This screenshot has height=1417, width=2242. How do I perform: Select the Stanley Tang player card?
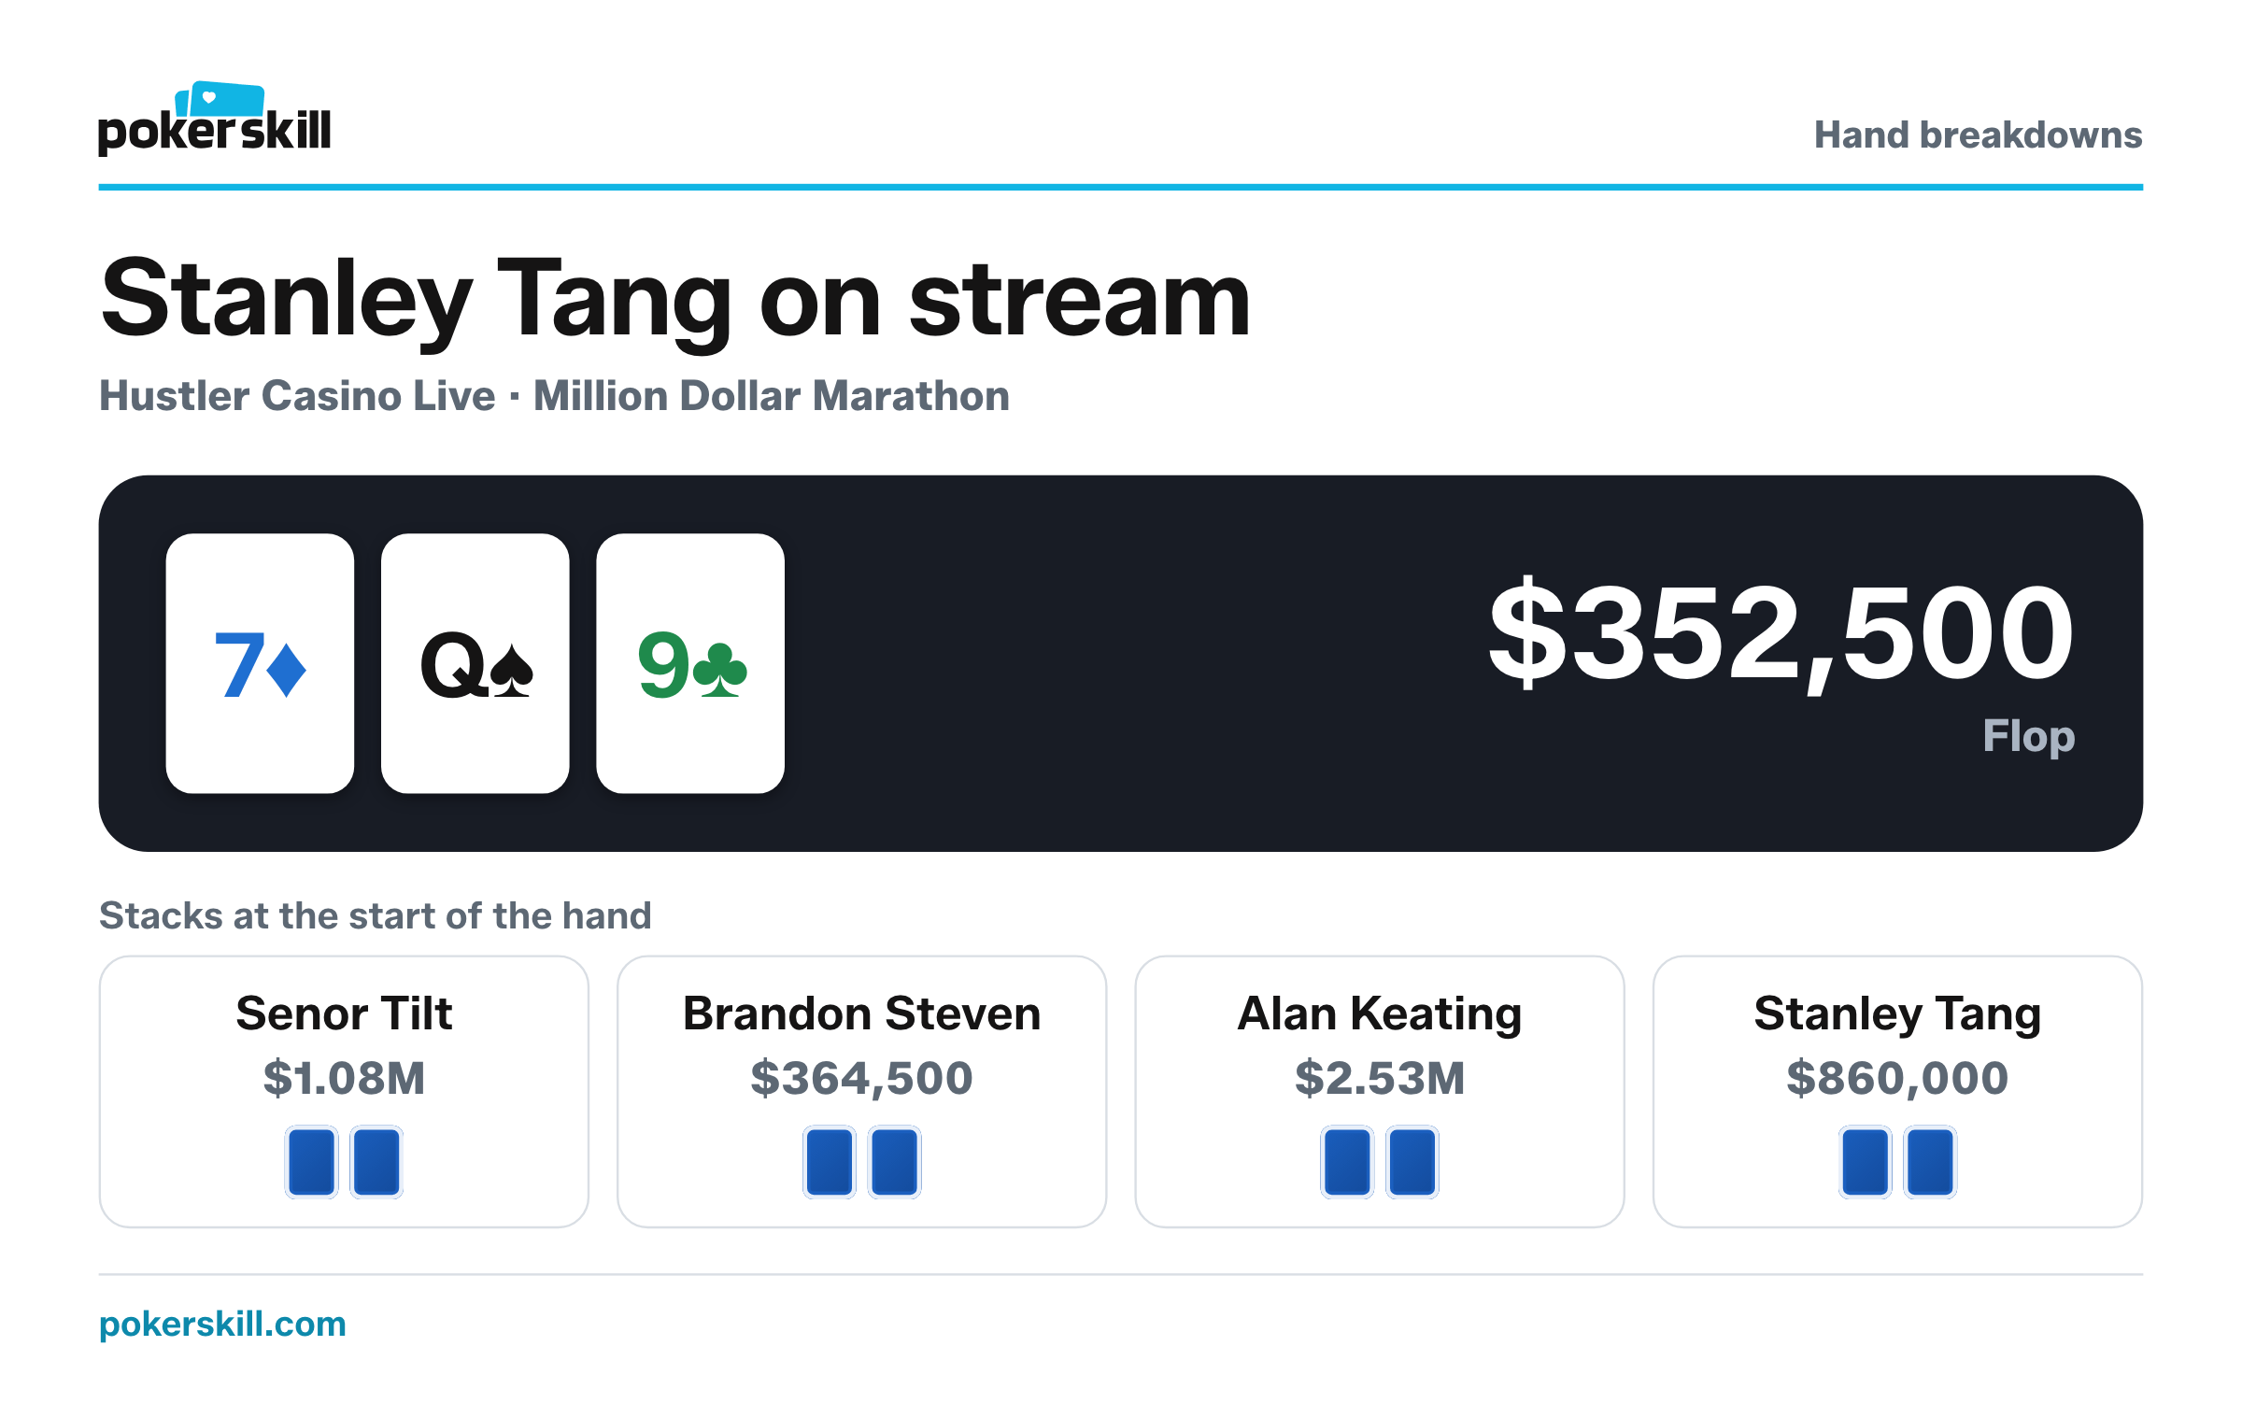click(x=1897, y=1091)
